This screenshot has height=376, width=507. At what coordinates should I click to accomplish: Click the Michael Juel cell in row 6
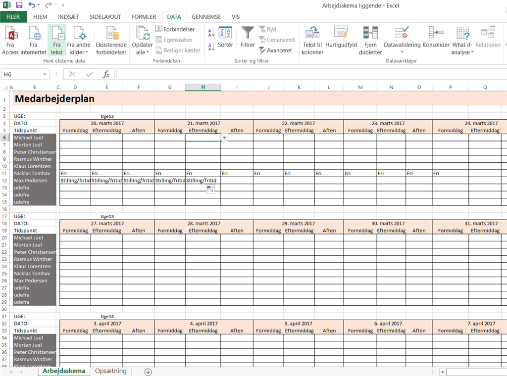tap(34, 138)
